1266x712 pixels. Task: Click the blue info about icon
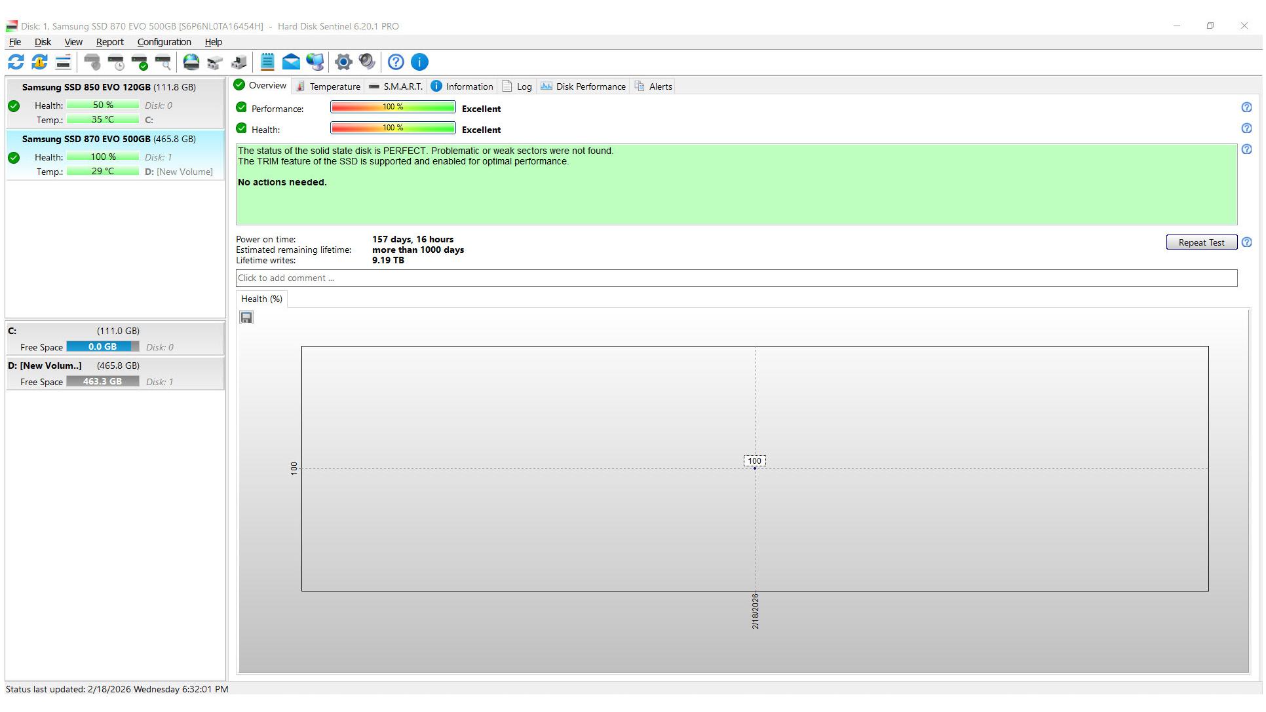tap(419, 62)
